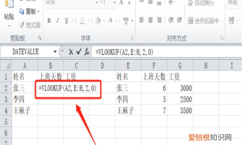
Task: Click the orientation text angle icon
Action: (171, 2)
